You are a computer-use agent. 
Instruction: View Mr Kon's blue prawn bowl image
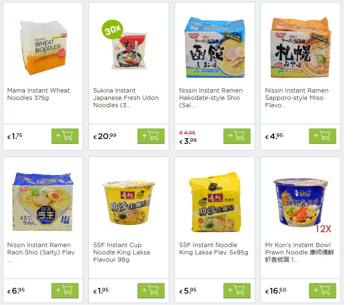(301, 203)
